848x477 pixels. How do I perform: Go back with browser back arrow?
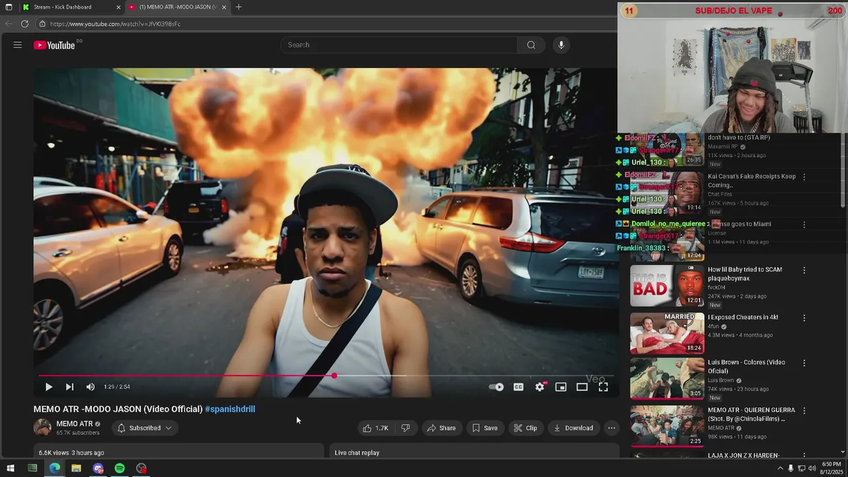(9, 24)
